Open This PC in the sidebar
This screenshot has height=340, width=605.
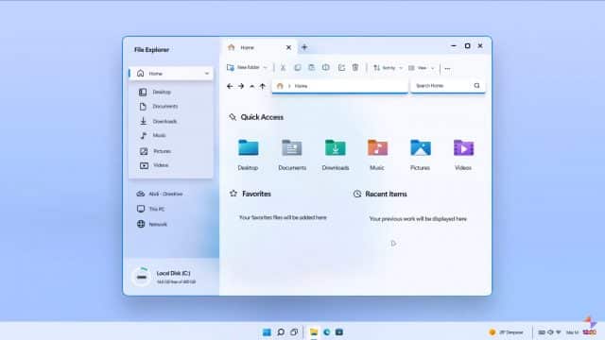pyautogui.click(x=151, y=209)
